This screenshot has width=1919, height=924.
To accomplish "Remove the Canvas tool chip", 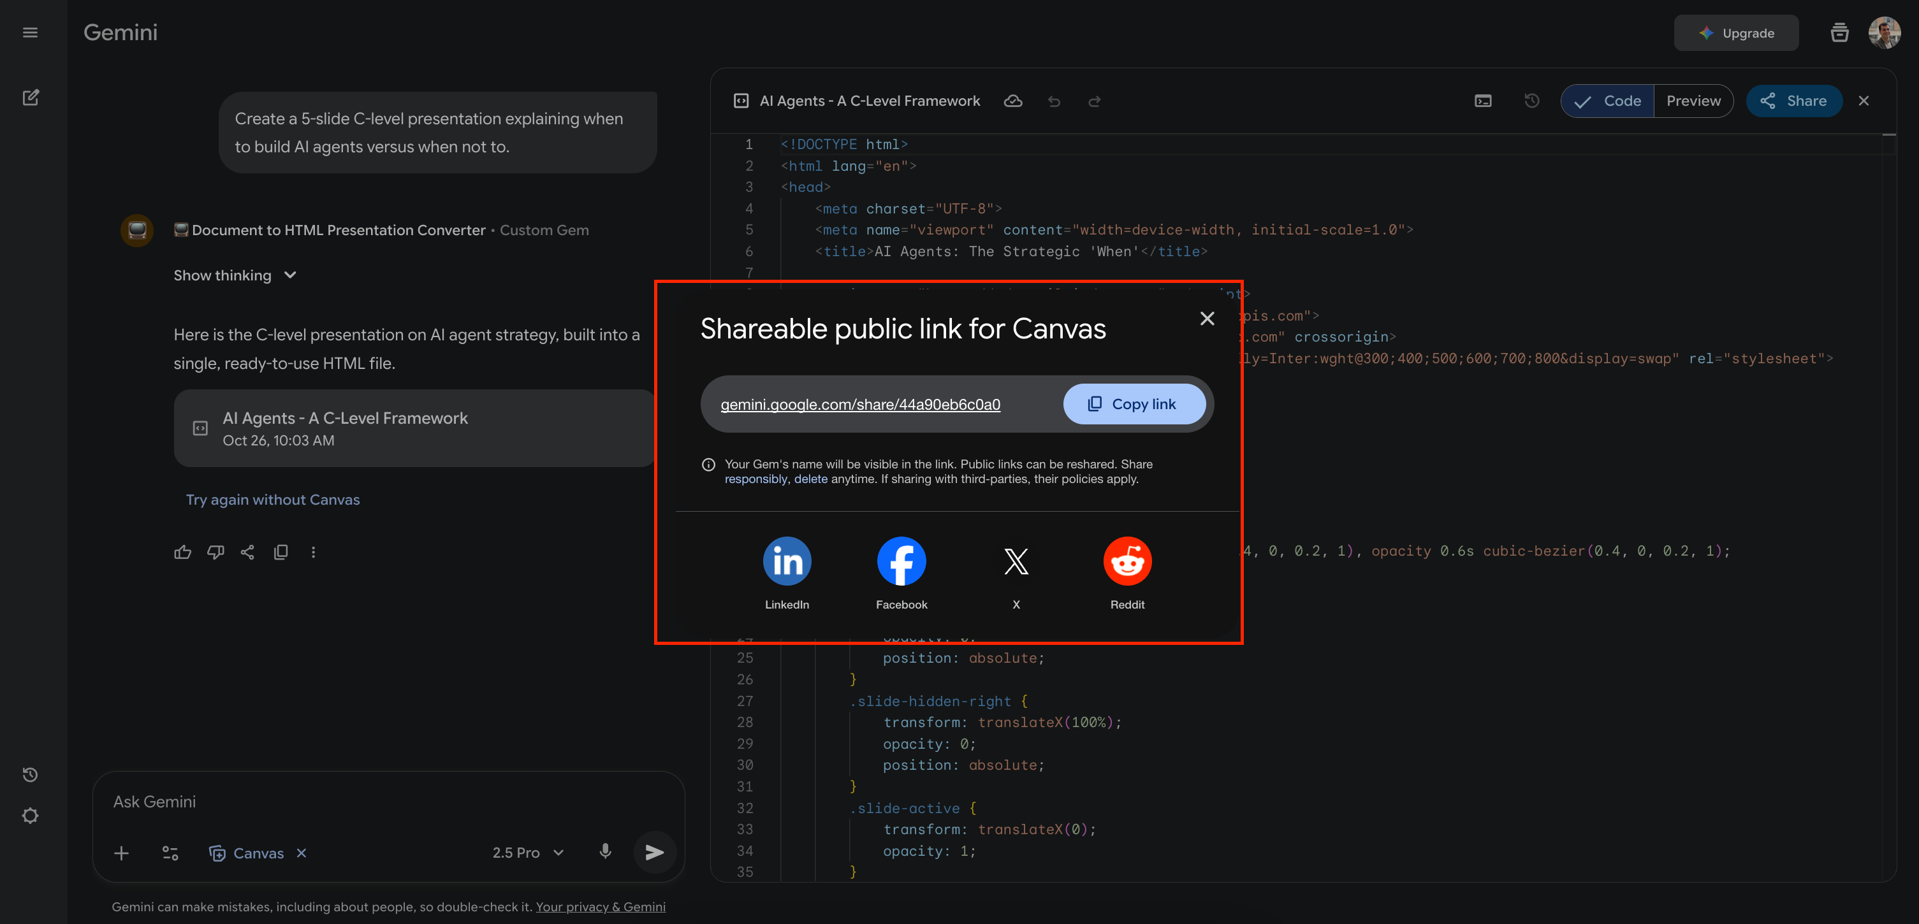I will 302,853.
